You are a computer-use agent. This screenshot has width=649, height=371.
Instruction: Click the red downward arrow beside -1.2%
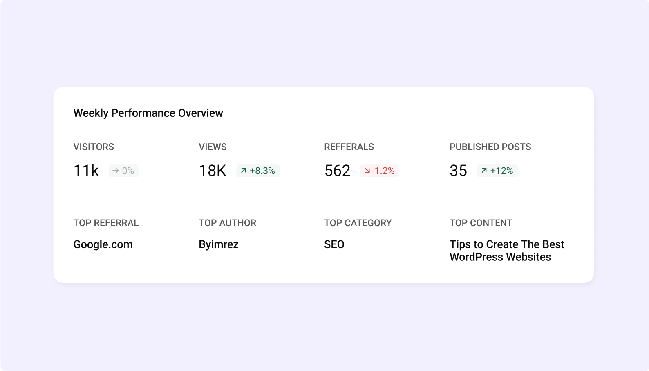(367, 171)
